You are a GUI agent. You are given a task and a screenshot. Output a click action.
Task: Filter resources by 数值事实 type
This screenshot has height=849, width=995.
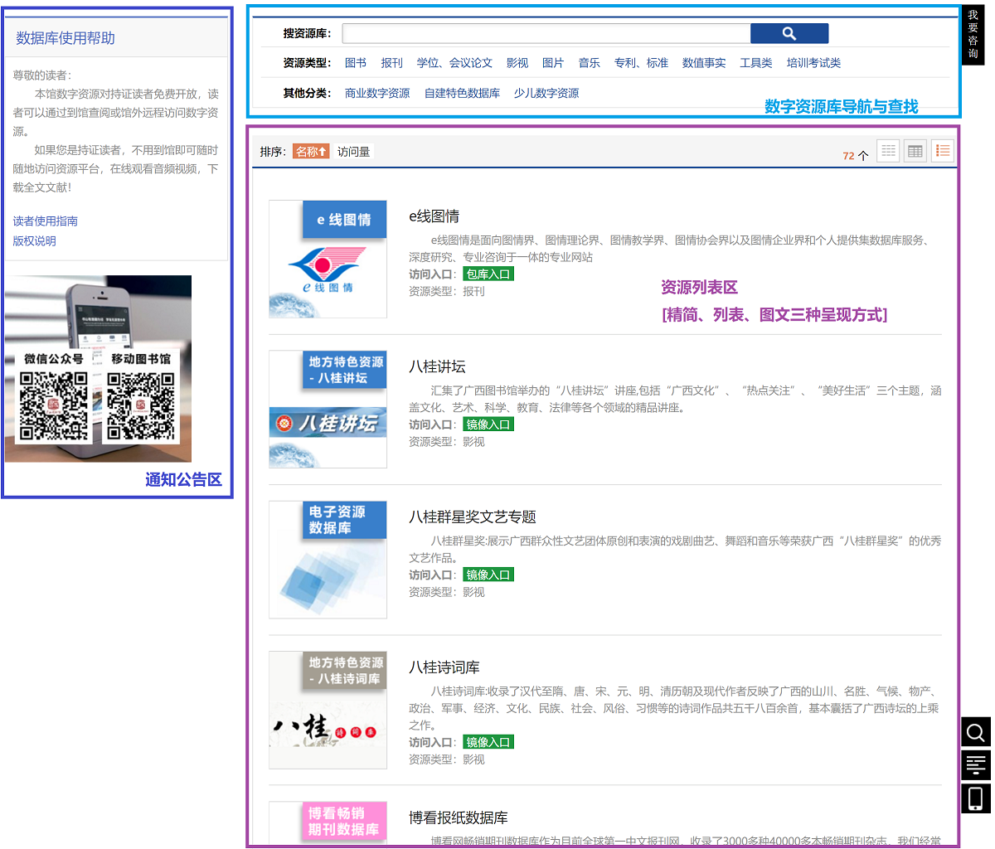(x=704, y=63)
